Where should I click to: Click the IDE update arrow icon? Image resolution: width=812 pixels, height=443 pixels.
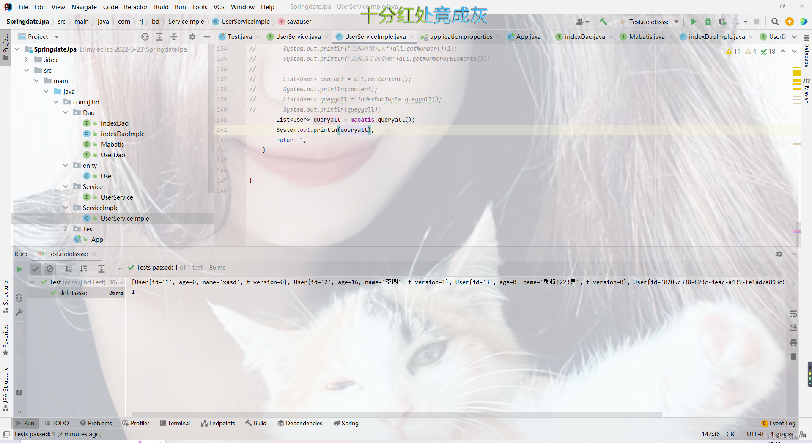(x=790, y=22)
